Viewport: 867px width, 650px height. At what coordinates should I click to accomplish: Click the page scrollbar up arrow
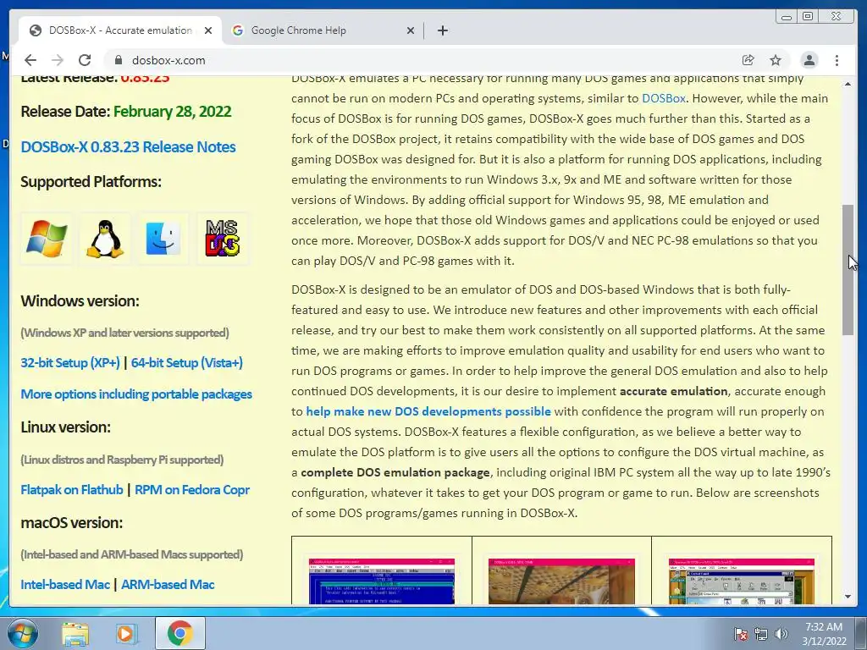click(848, 84)
